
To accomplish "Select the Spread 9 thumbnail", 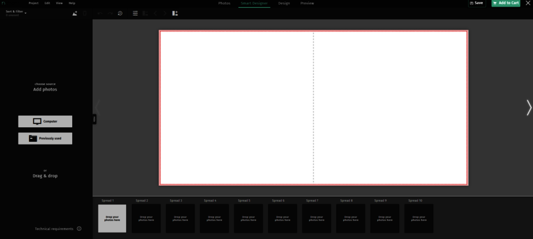I will (385, 218).
